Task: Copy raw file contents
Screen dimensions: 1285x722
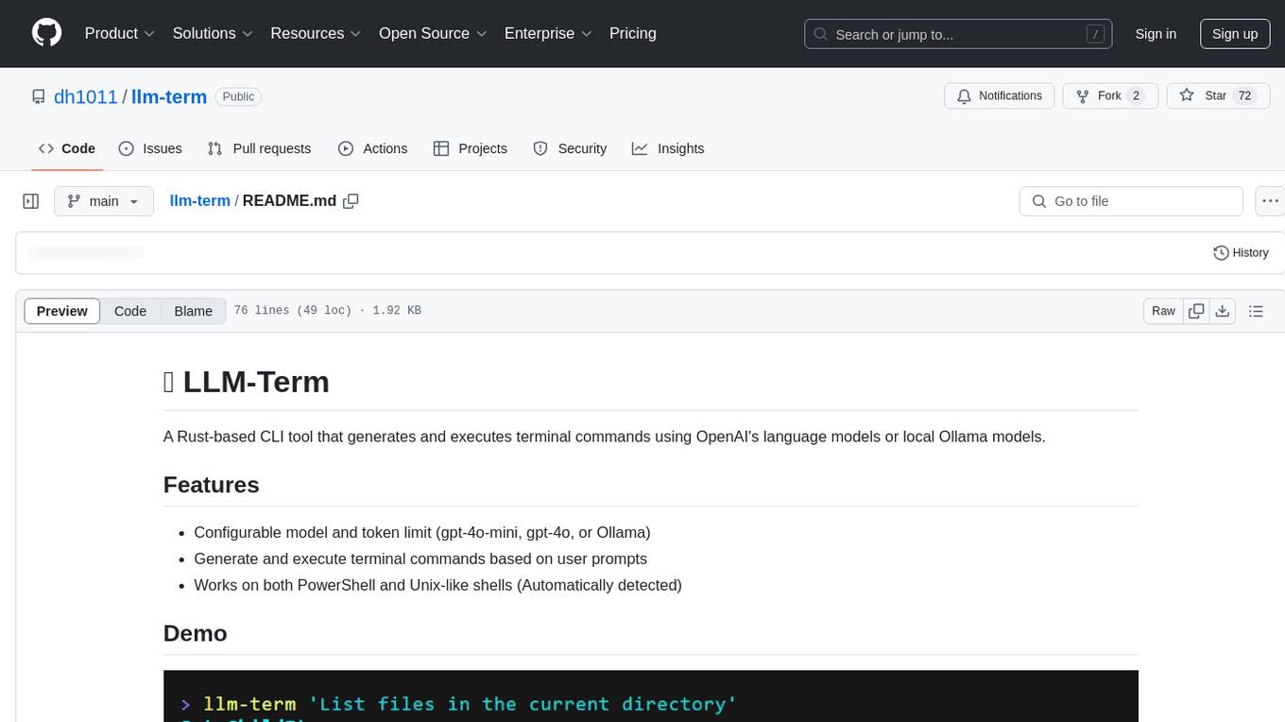Action: click(x=1196, y=311)
